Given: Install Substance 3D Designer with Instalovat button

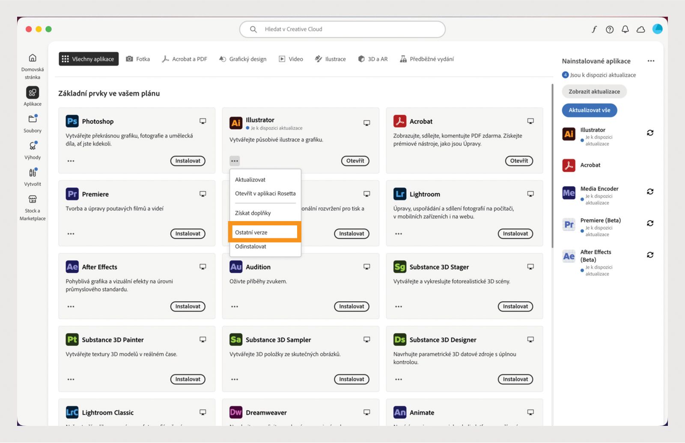Looking at the screenshot, I should point(515,380).
